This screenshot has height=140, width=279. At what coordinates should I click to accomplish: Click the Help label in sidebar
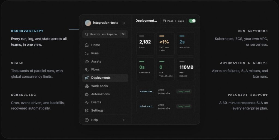95,120
